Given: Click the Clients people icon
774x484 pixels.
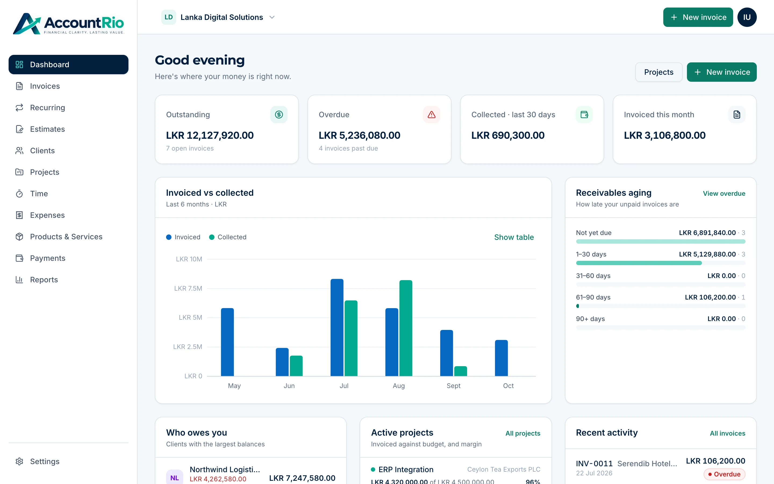Looking at the screenshot, I should [x=20, y=151].
